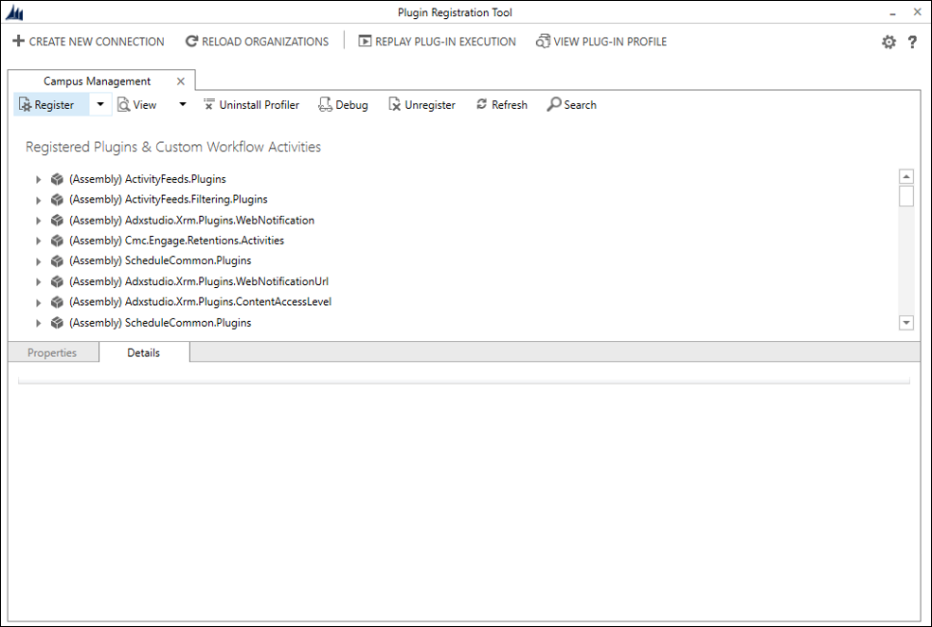This screenshot has height=627, width=932.
Task: Expand the Cmc.Engage.Retentions.Activities assembly node
Action: click(38, 241)
